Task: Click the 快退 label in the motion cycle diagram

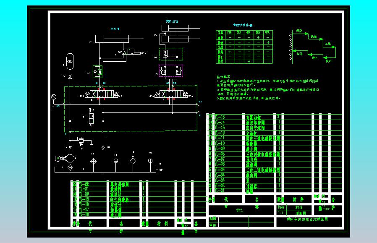Action: tap(329, 61)
